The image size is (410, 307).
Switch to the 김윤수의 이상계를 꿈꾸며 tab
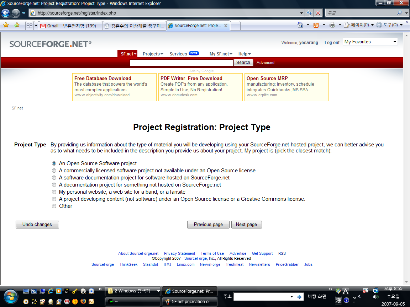[x=135, y=26]
